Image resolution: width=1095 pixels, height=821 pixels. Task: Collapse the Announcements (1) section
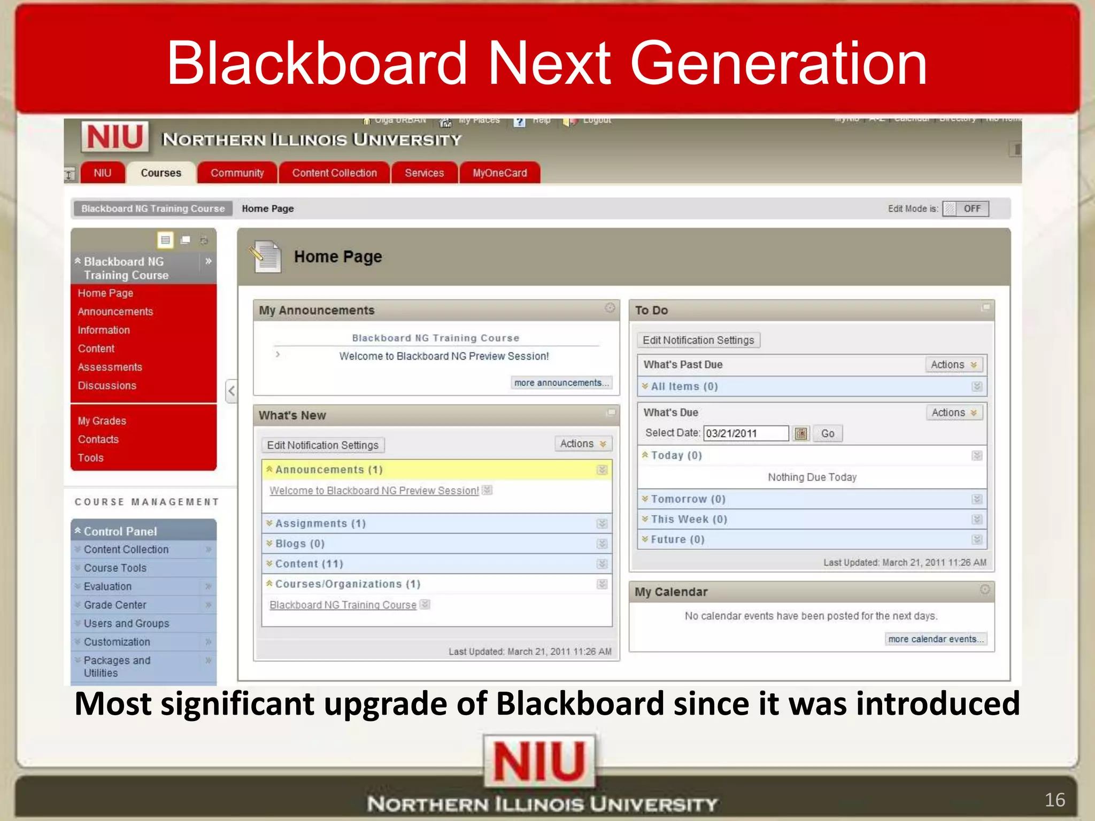(269, 469)
